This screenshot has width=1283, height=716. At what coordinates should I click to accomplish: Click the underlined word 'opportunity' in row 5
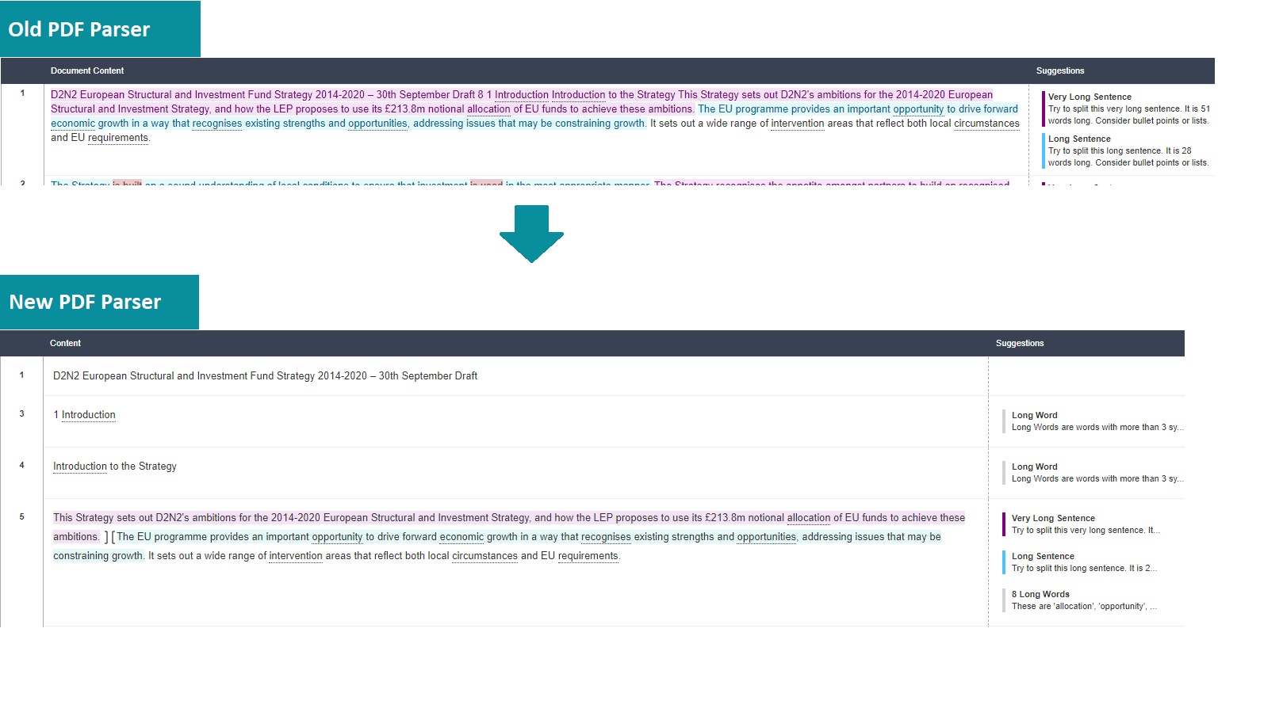[x=337, y=536]
